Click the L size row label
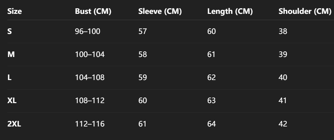 9,78
